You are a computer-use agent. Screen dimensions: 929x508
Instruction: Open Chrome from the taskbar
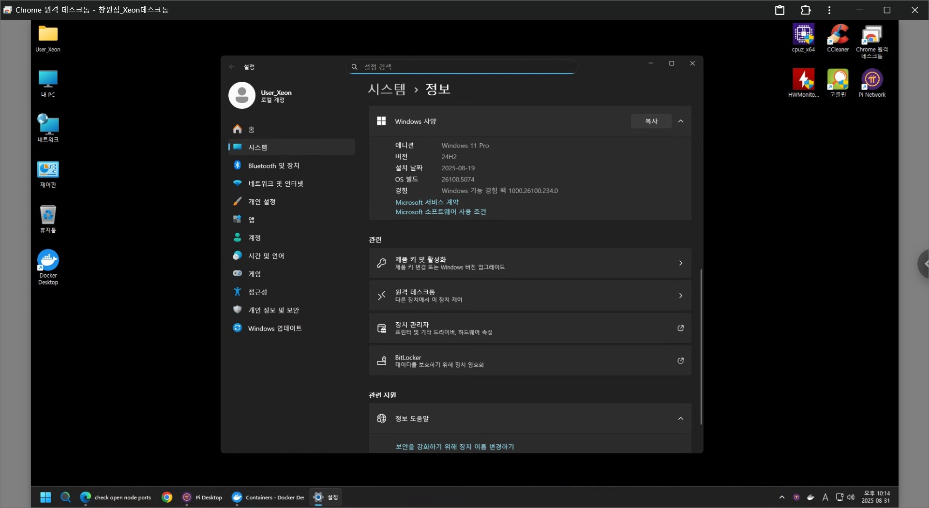(167, 497)
